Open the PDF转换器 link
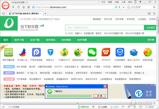Image resolution: width=159 pixels, height=109 pixels. [x=21, y=79]
